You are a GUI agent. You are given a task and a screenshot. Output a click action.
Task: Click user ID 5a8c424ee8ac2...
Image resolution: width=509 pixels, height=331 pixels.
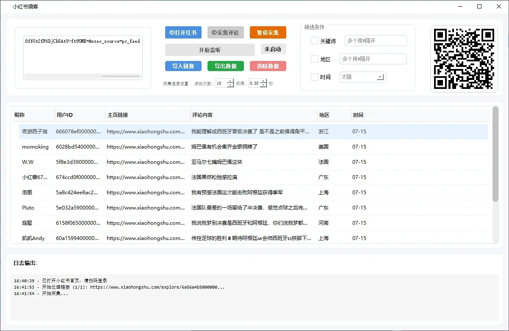pos(77,193)
